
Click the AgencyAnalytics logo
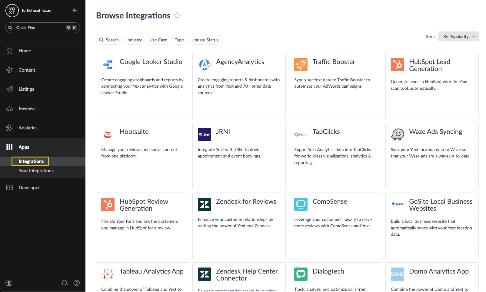[x=205, y=65]
